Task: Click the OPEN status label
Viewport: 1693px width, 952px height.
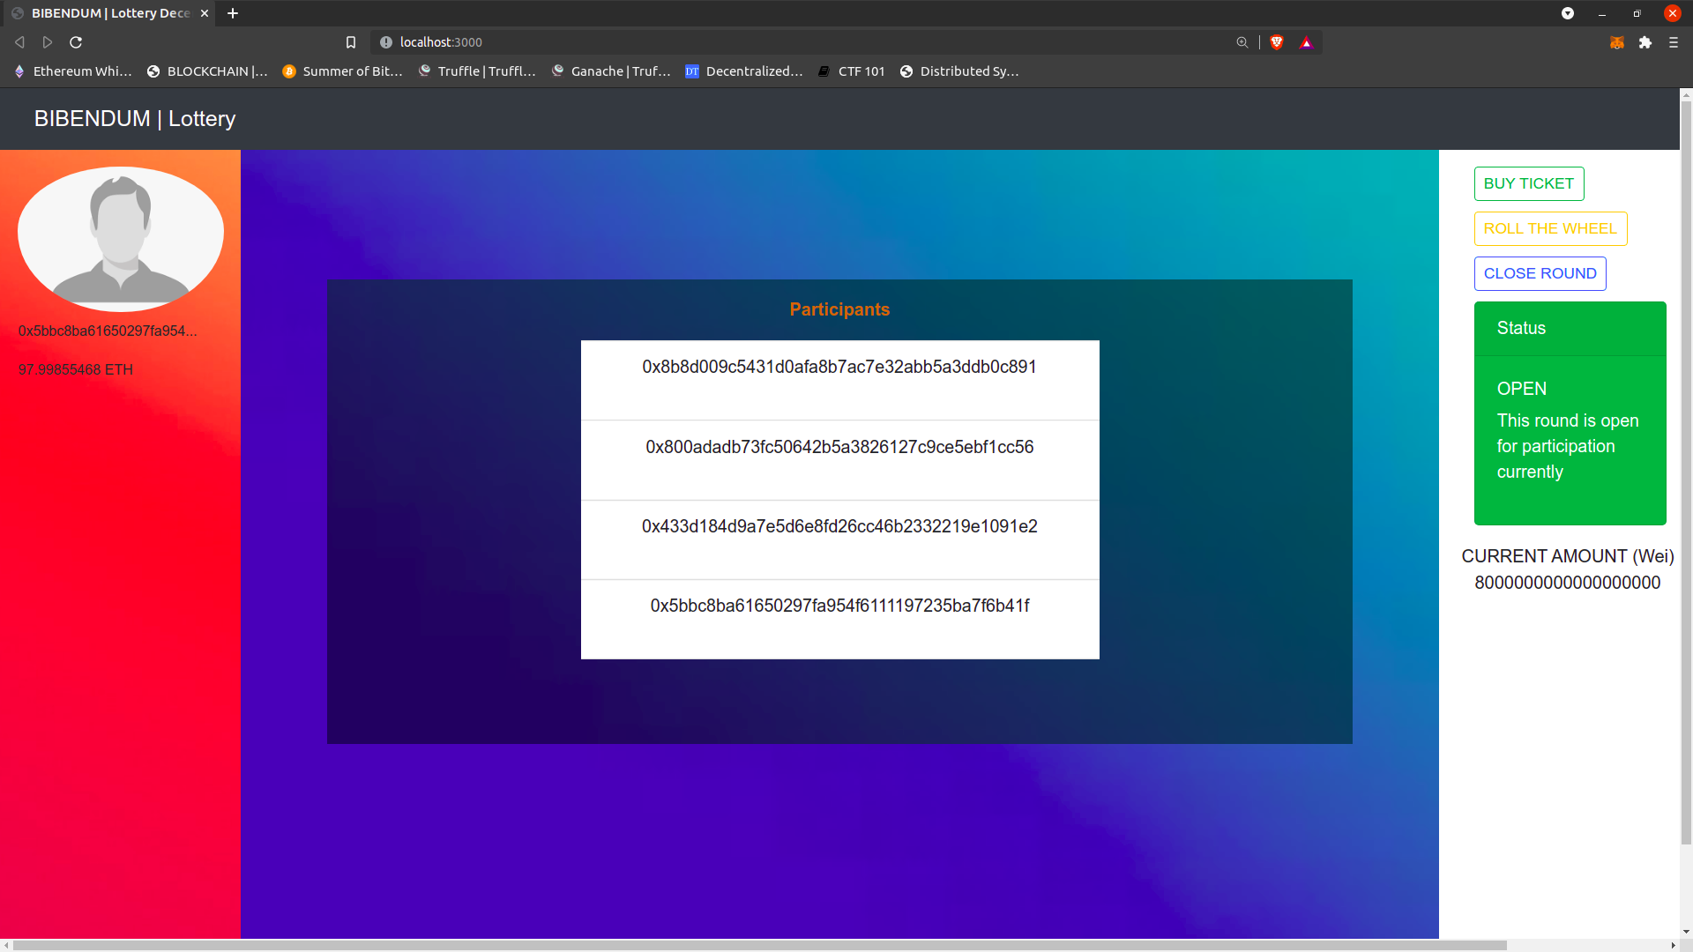Action: pos(1522,389)
